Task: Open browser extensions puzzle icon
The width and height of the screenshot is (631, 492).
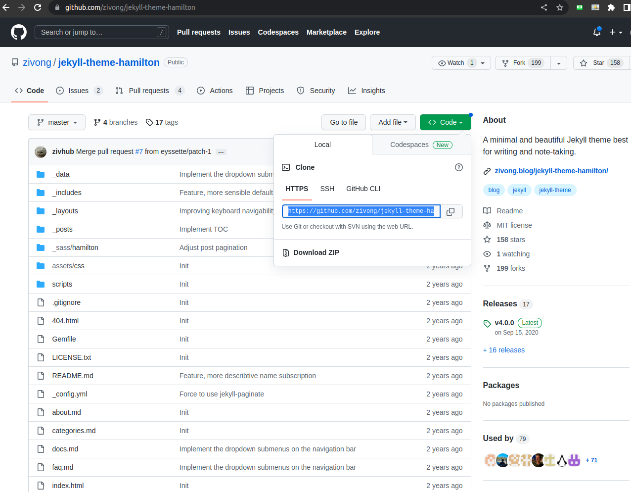Action: point(611,7)
